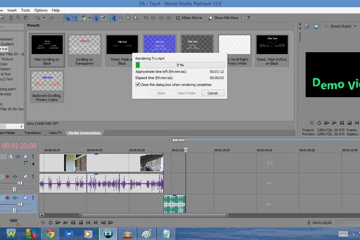This screenshot has width=360, height=240.
Task: Click the second audio track Automation Settings icon
Action: point(15,198)
